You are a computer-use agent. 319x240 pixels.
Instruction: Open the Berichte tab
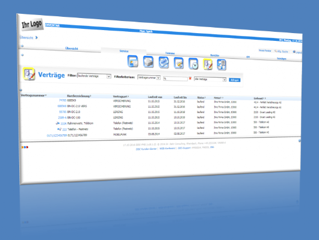(215, 55)
